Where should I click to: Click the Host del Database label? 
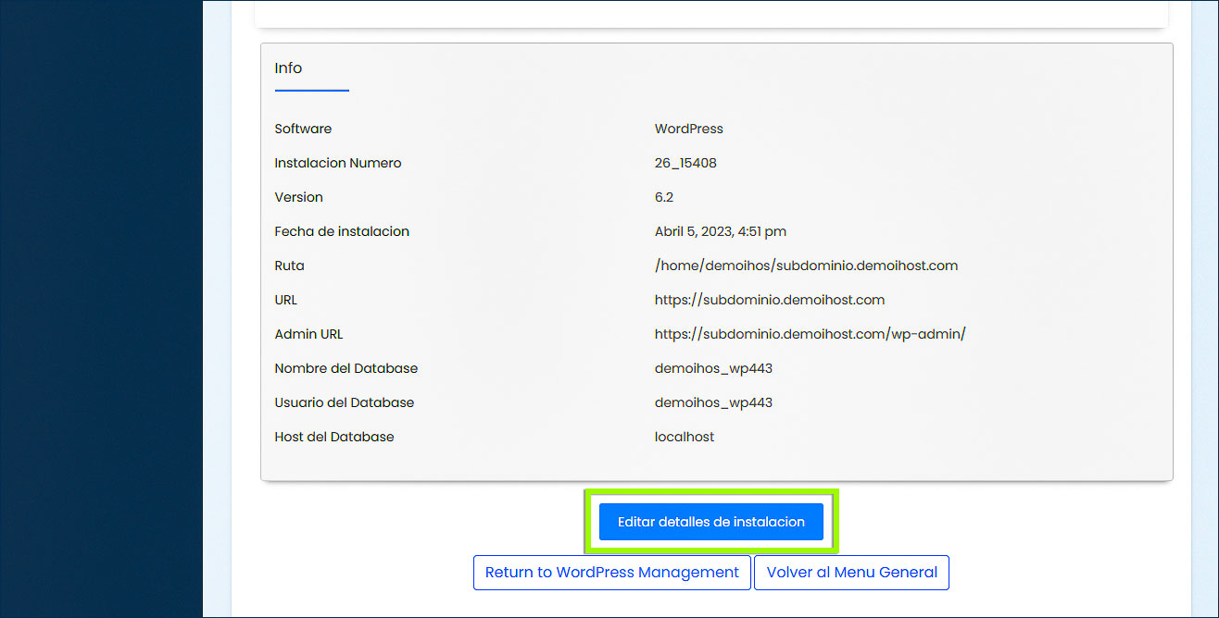334,436
